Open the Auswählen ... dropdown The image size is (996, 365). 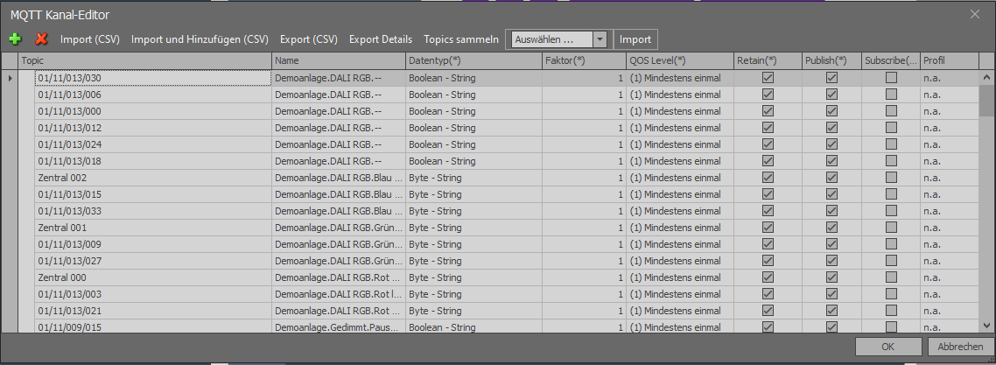[600, 39]
